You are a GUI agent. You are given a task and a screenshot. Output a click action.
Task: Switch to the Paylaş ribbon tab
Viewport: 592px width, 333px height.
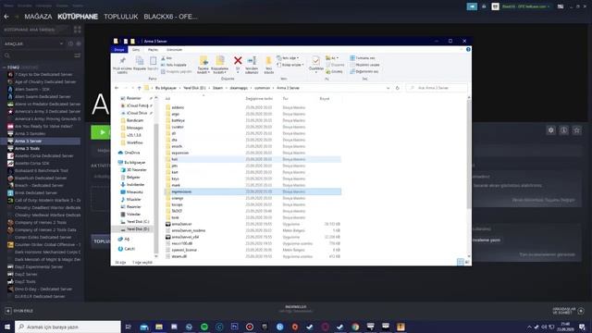[x=153, y=50]
